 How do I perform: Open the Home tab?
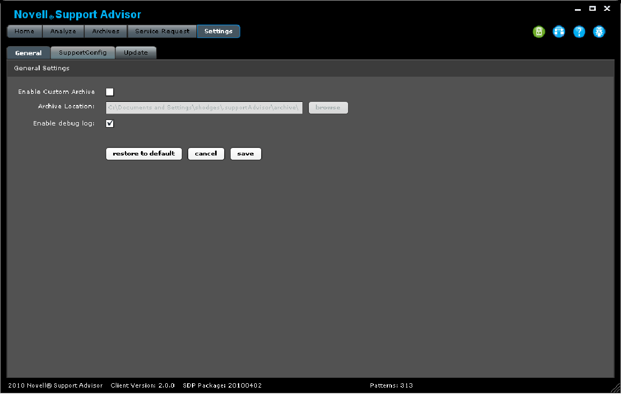pyautogui.click(x=25, y=31)
